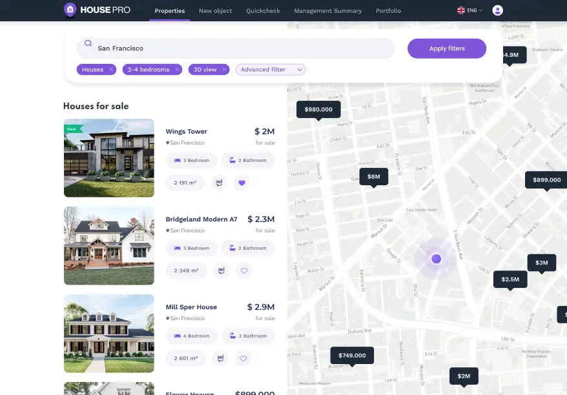Open the Mill Sper House listing title
The image size is (567, 395).
click(x=191, y=307)
